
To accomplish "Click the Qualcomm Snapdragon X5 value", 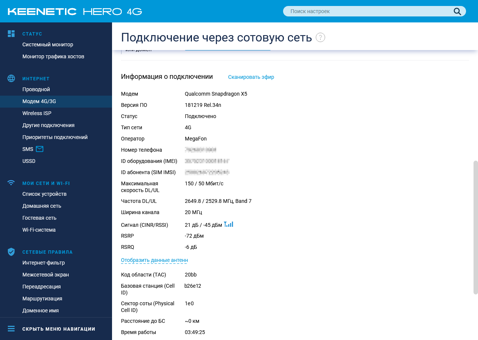I will coord(216,94).
